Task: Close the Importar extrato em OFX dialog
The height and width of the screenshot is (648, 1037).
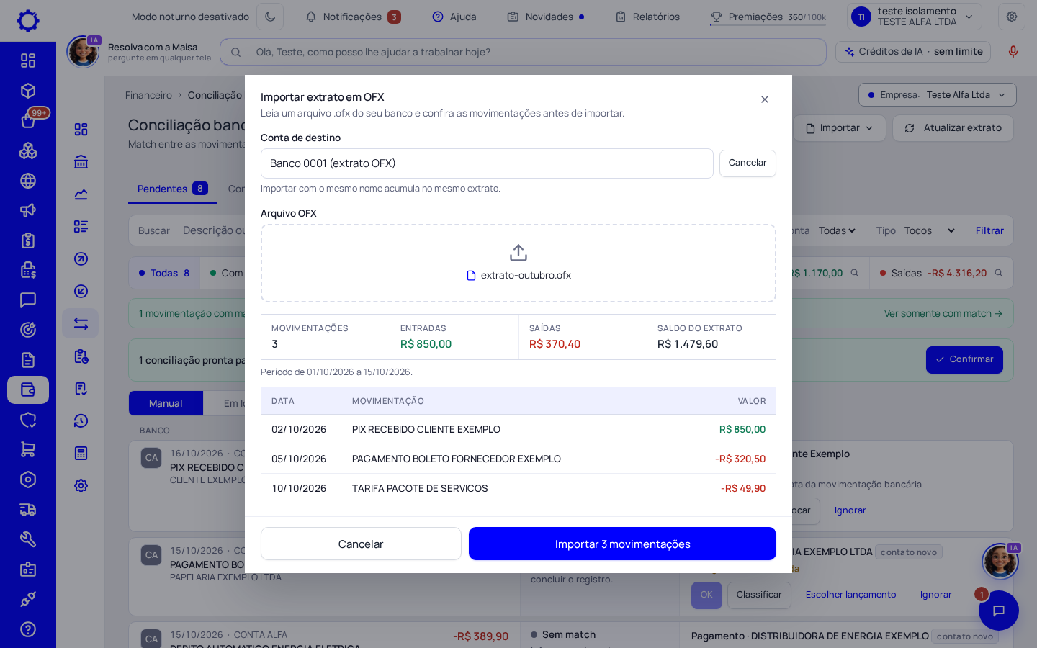Action: (x=765, y=99)
